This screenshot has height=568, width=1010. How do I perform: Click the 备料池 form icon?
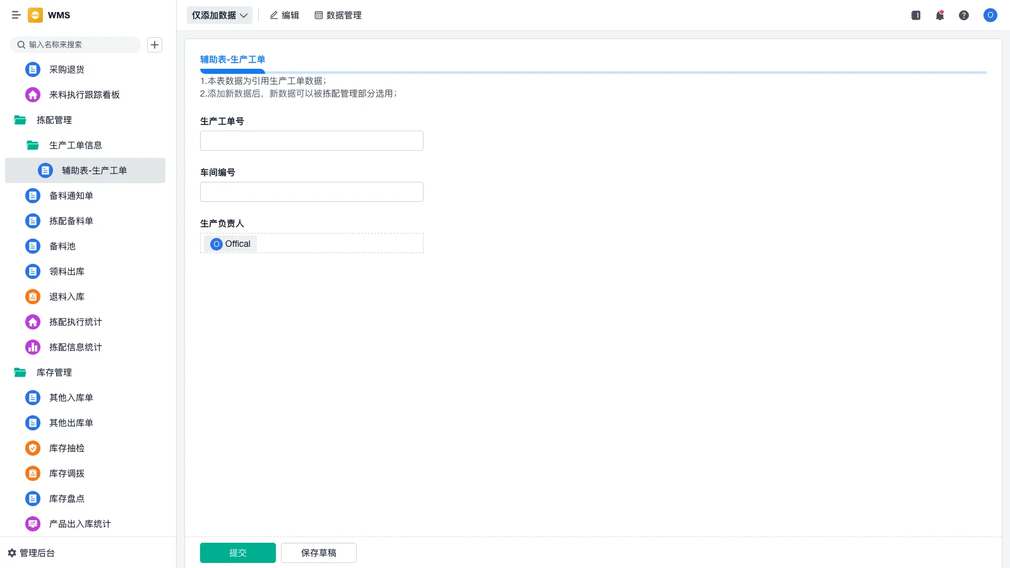33,246
